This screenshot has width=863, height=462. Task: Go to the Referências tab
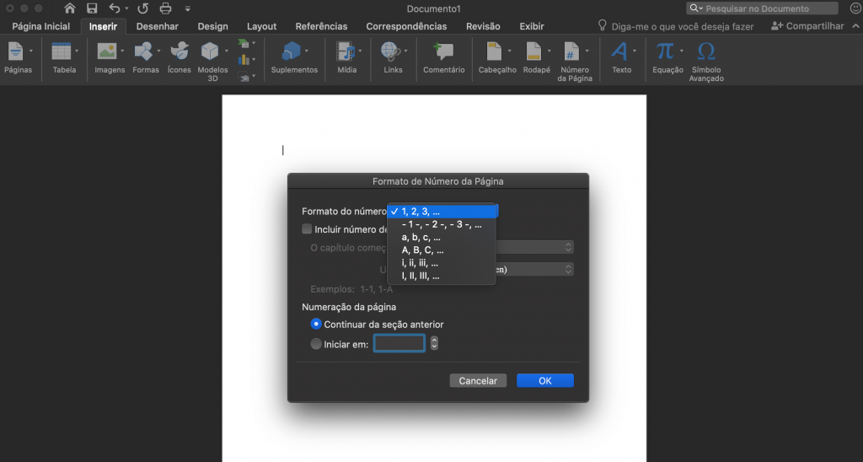click(x=321, y=26)
